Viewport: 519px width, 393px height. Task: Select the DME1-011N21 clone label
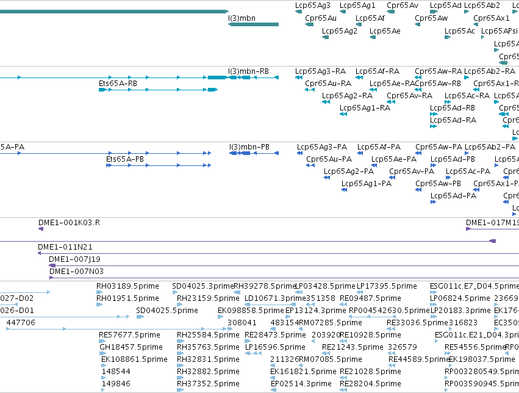(65, 247)
